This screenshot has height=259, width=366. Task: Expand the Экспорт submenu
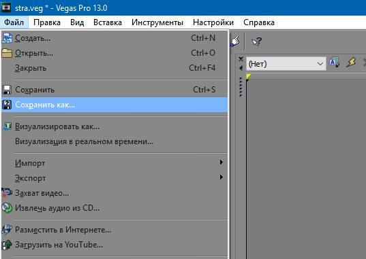(x=115, y=178)
